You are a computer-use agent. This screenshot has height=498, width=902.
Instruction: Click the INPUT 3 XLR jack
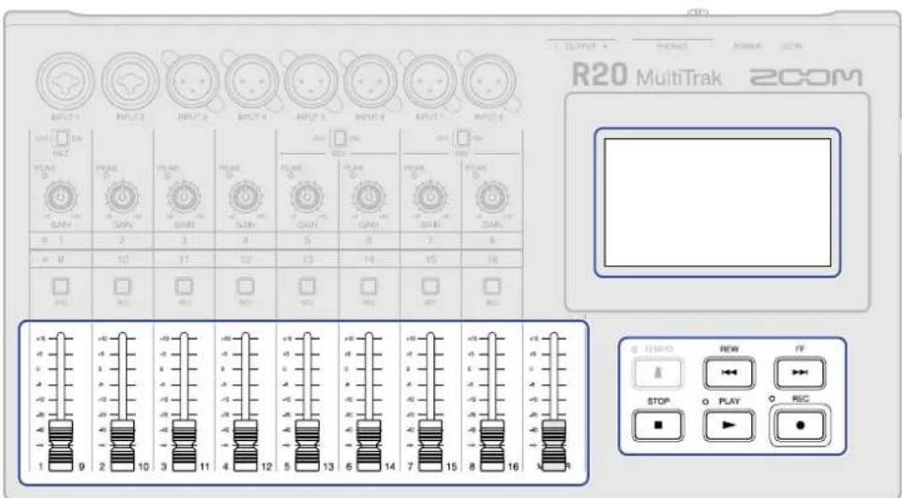(x=192, y=81)
